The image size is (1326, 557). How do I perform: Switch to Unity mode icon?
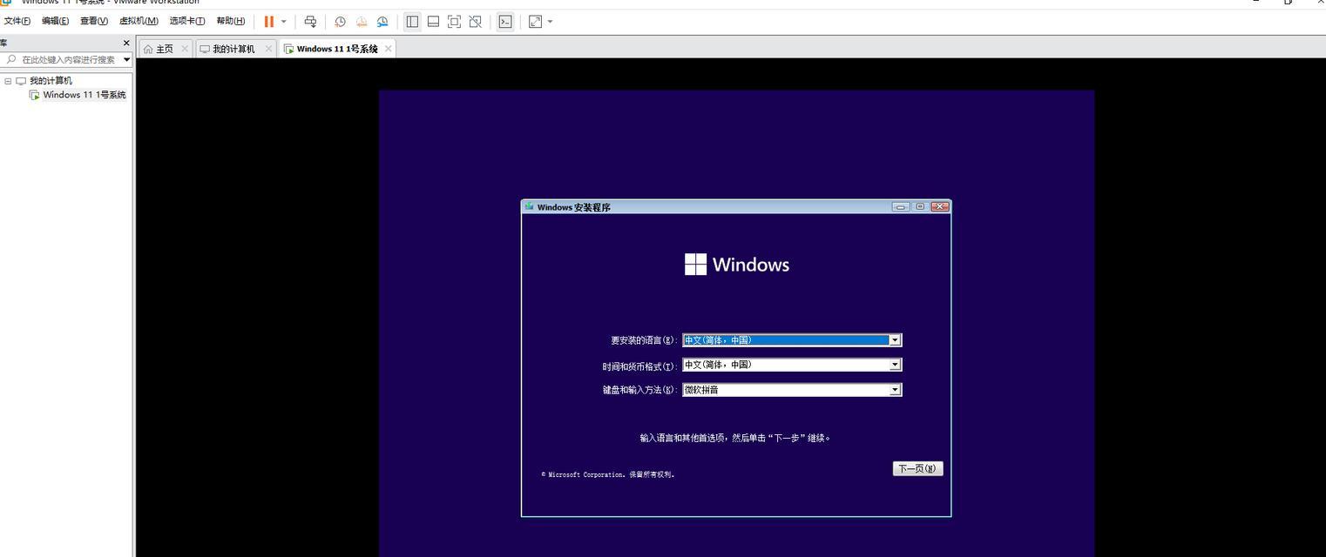pos(475,22)
